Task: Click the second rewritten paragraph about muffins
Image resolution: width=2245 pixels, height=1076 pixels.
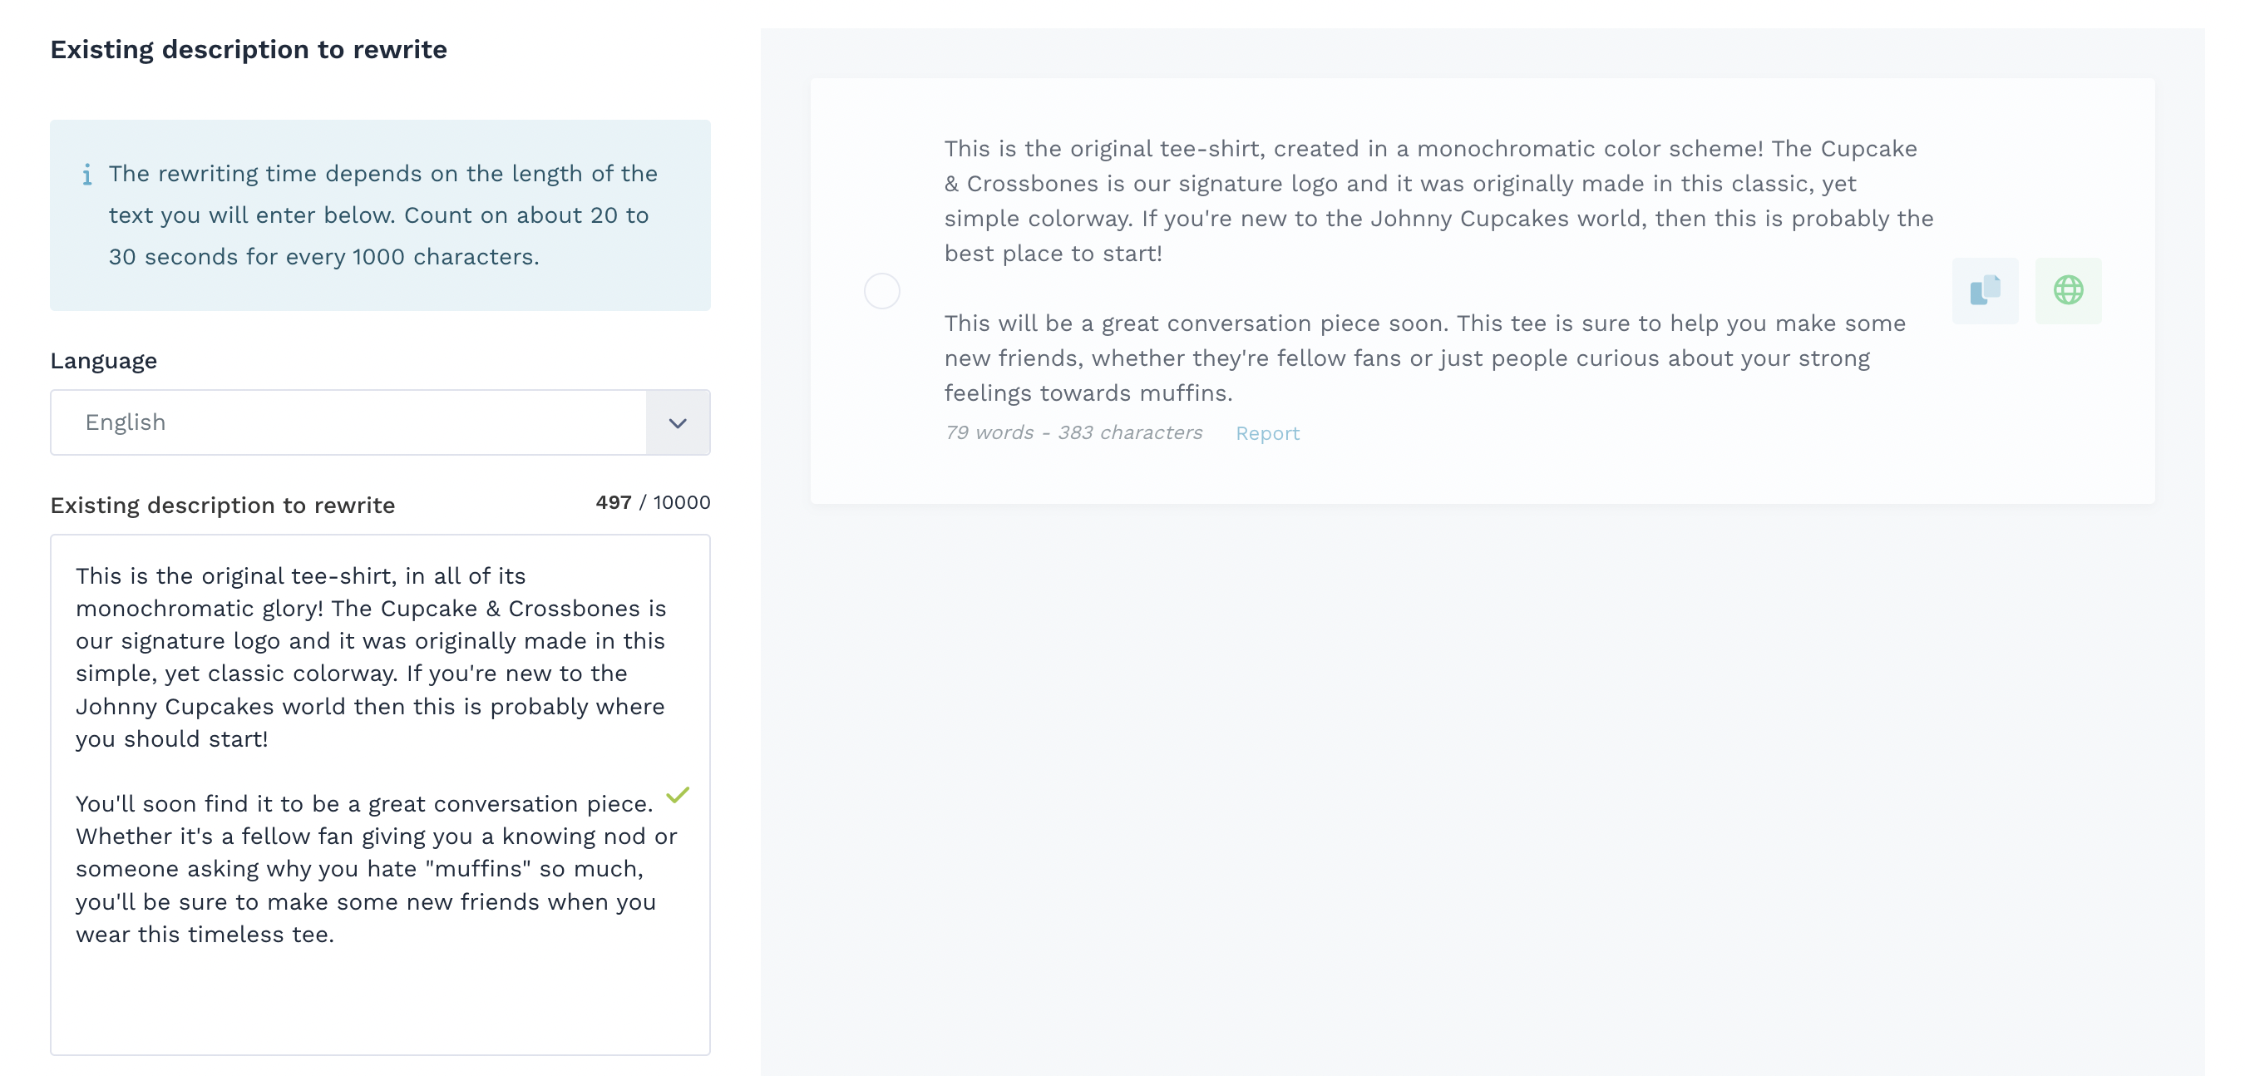Action: (x=1425, y=358)
